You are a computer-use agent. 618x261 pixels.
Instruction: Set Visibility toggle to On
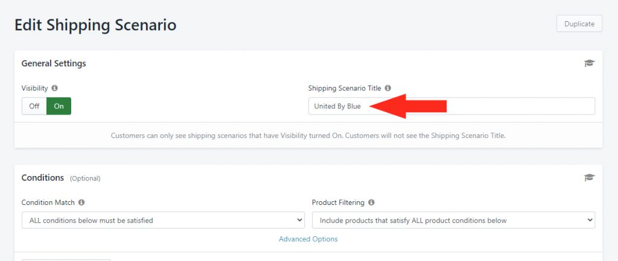59,106
